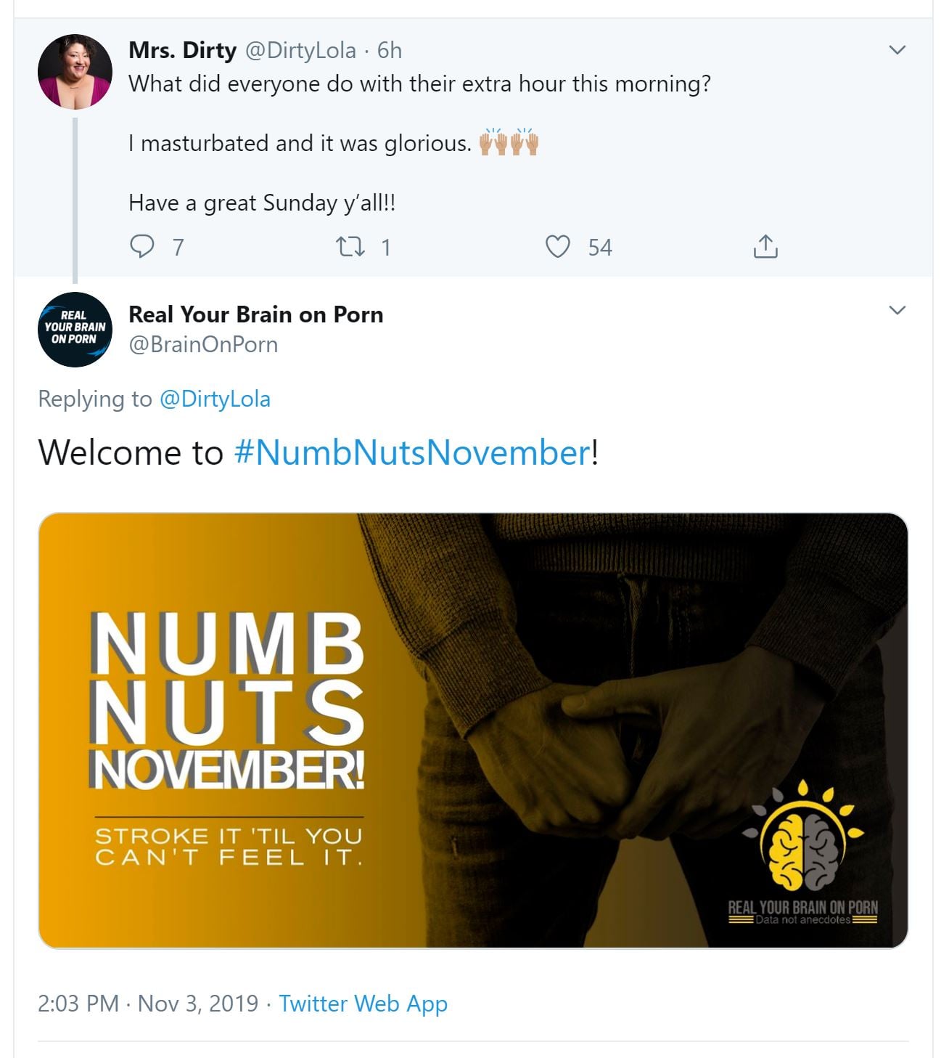Click the @BrainOnPorn handle
Image resolution: width=941 pixels, height=1058 pixels.
(x=203, y=344)
